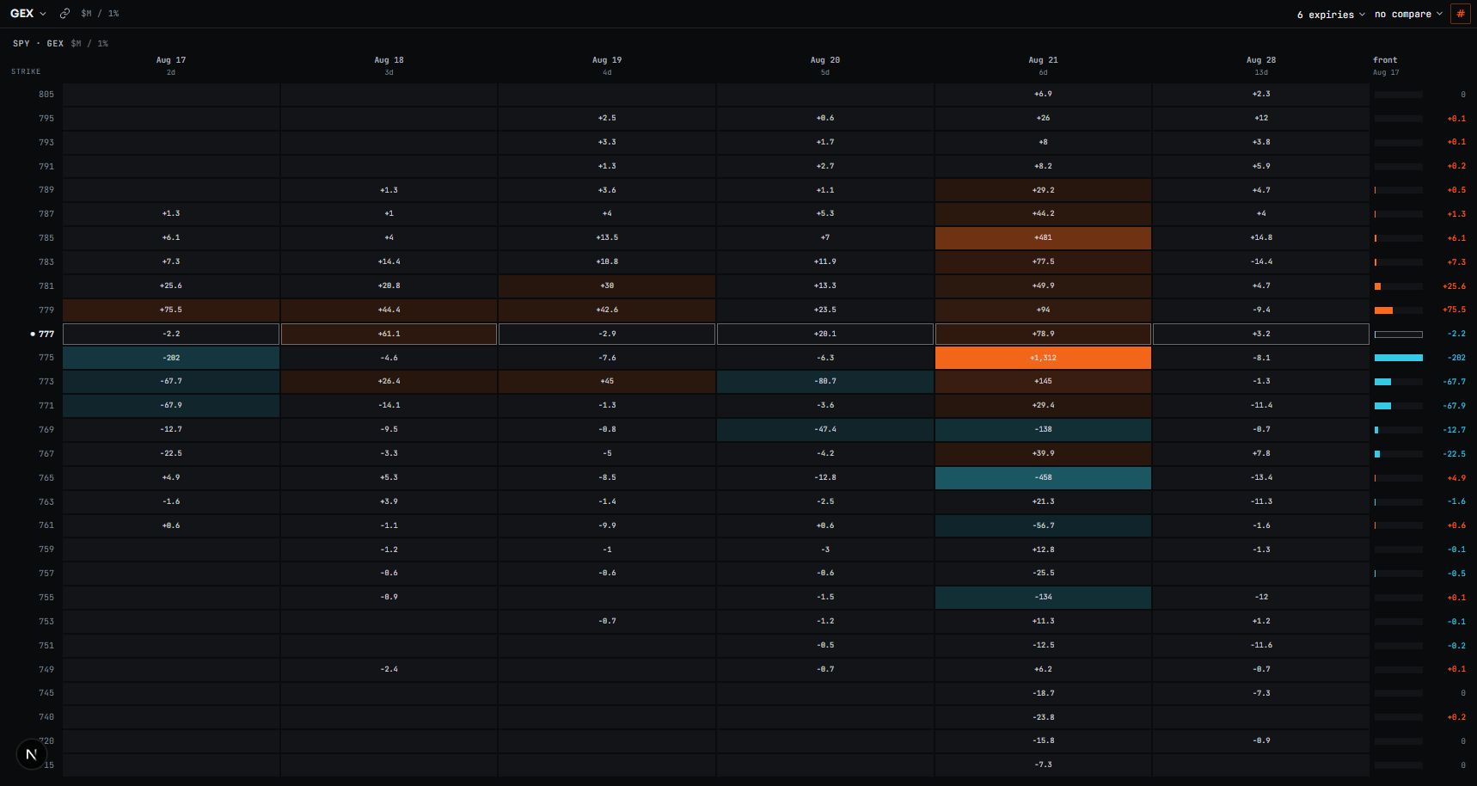Click the teal -458 cell
Viewport: 1477px width, 786px height.
point(1043,477)
